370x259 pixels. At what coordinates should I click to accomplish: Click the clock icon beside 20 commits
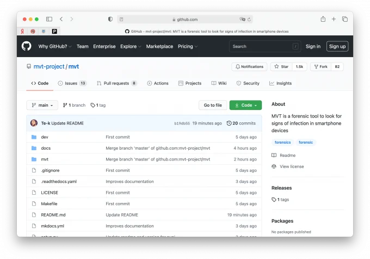pos(229,123)
